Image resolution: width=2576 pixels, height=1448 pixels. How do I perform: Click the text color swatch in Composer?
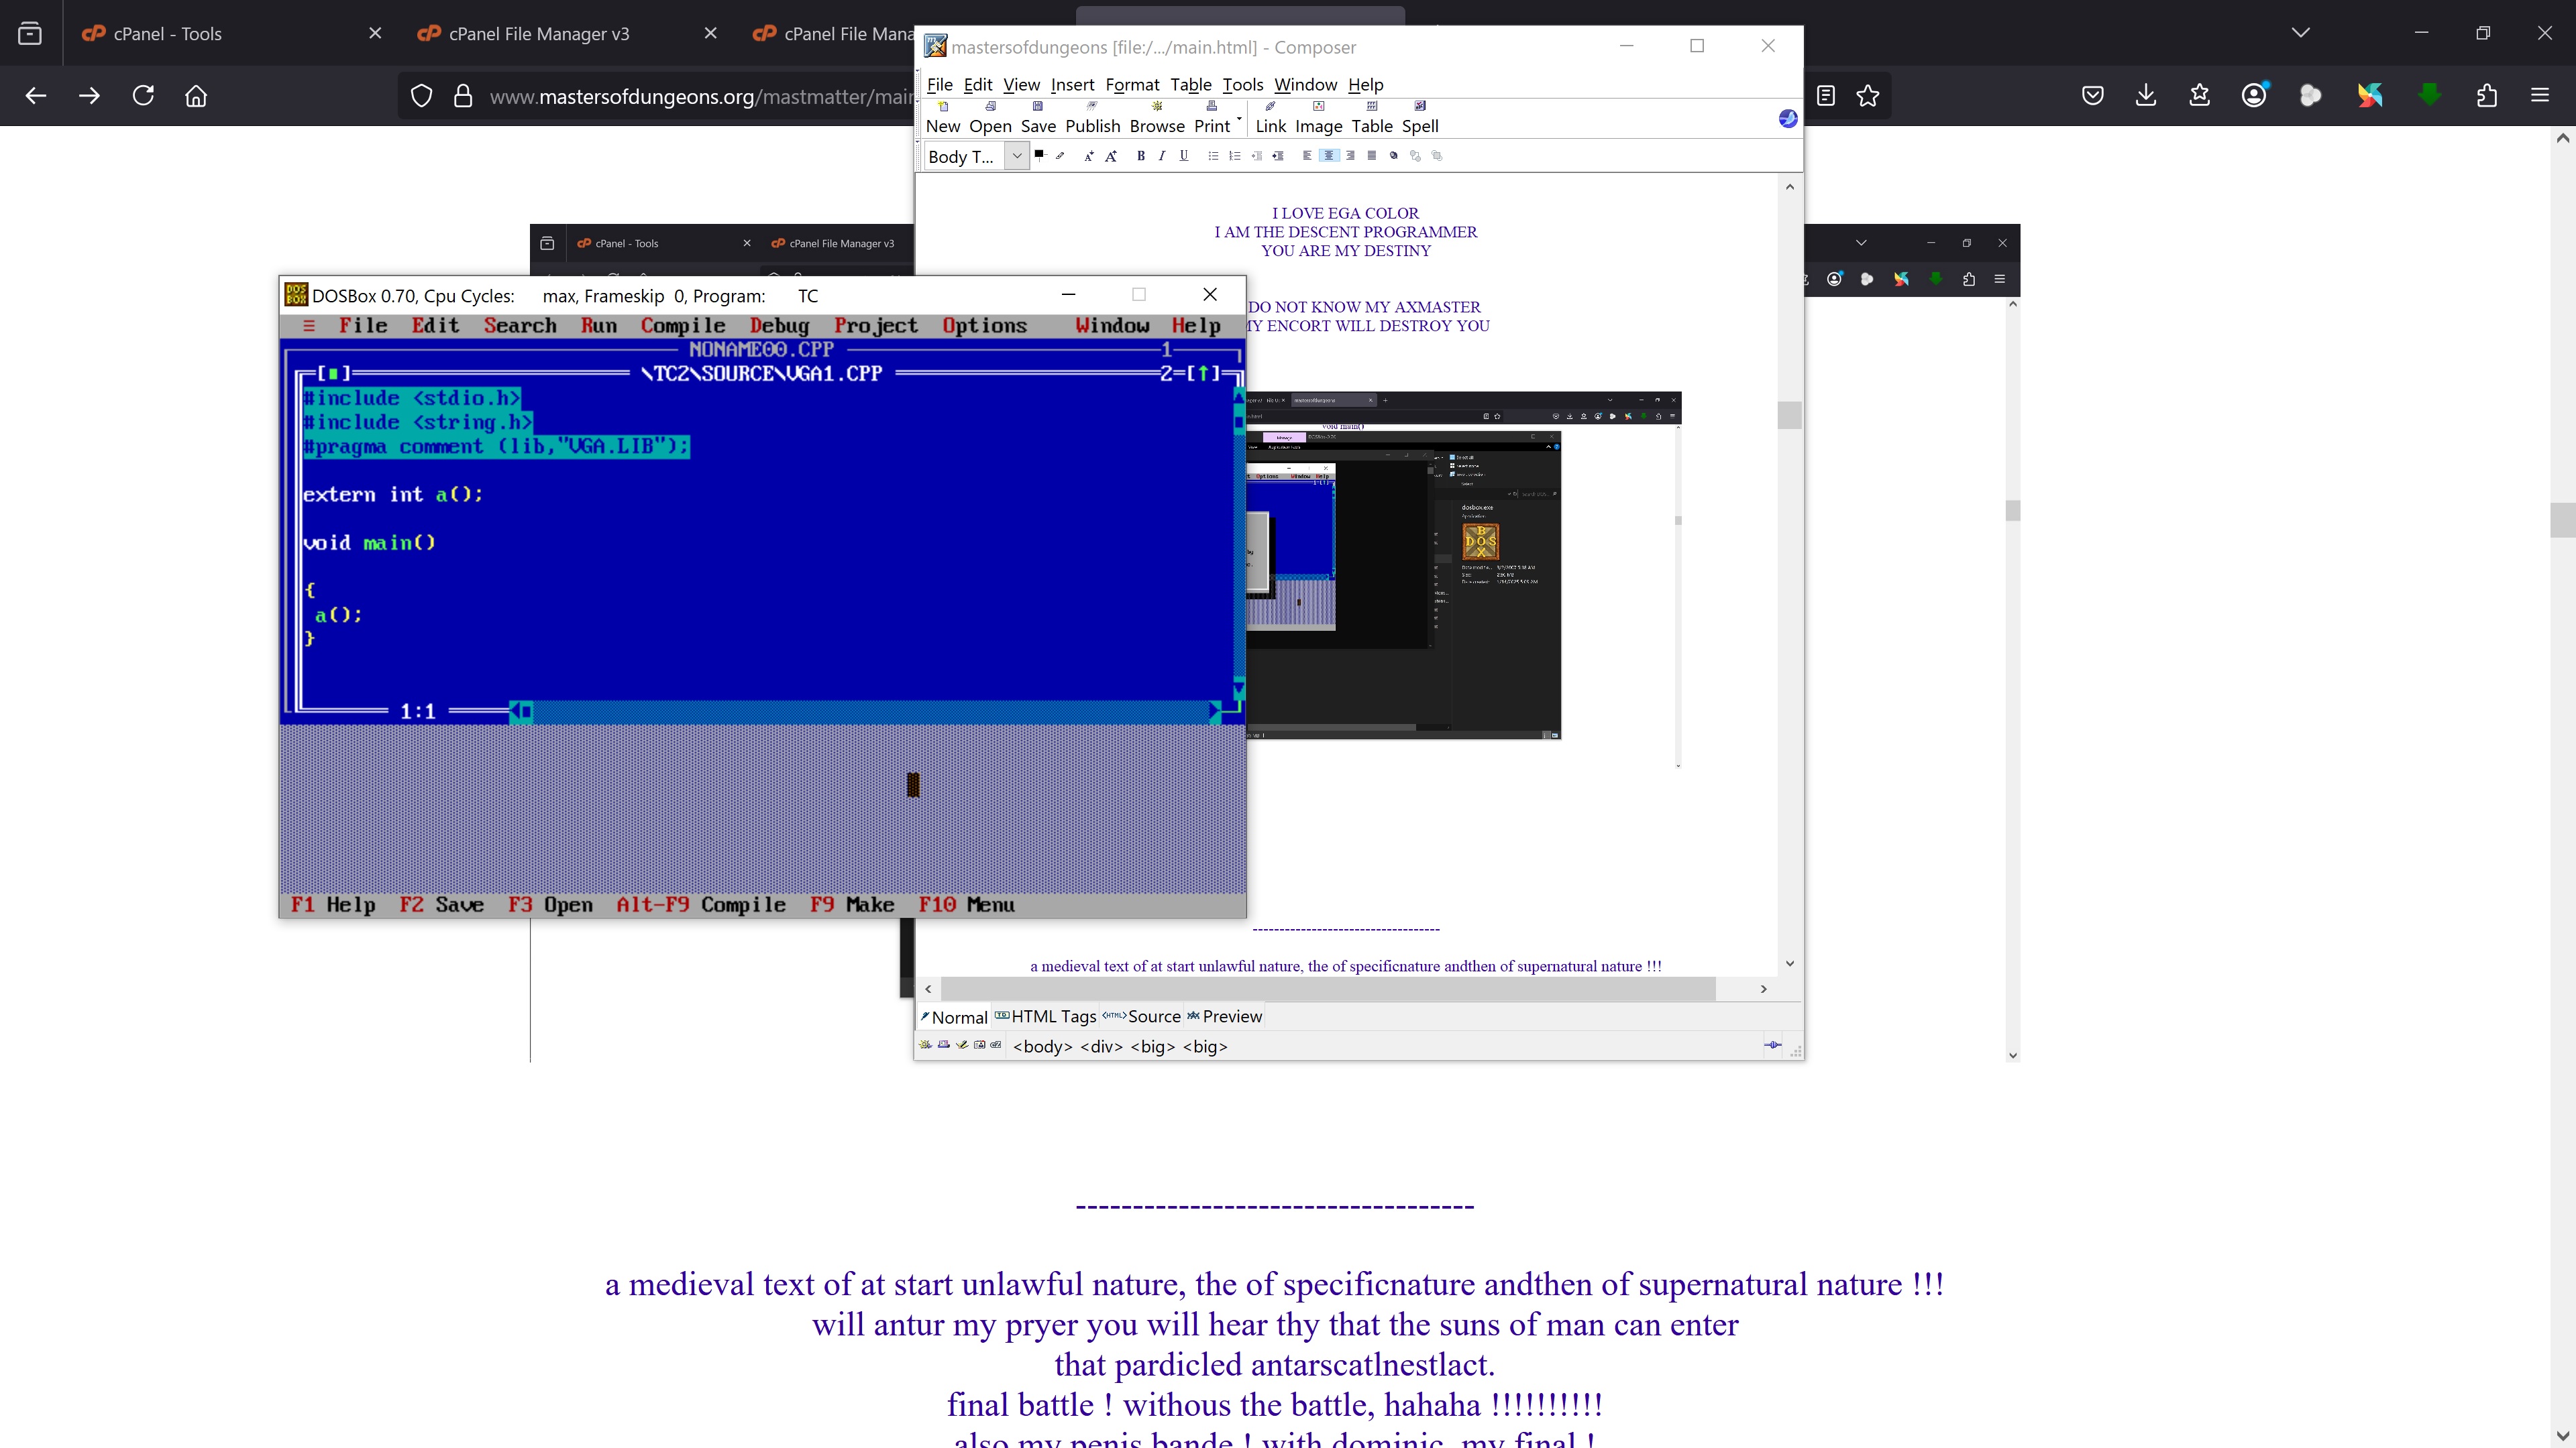coord(1039,155)
